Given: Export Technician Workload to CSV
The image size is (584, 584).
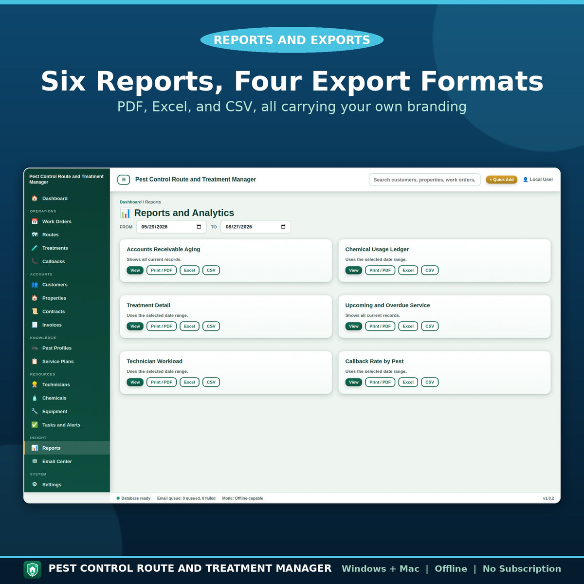Looking at the screenshot, I should (211, 382).
